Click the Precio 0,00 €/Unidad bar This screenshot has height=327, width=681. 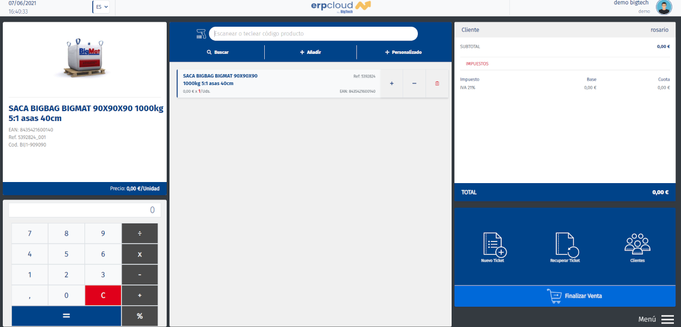[x=84, y=189]
